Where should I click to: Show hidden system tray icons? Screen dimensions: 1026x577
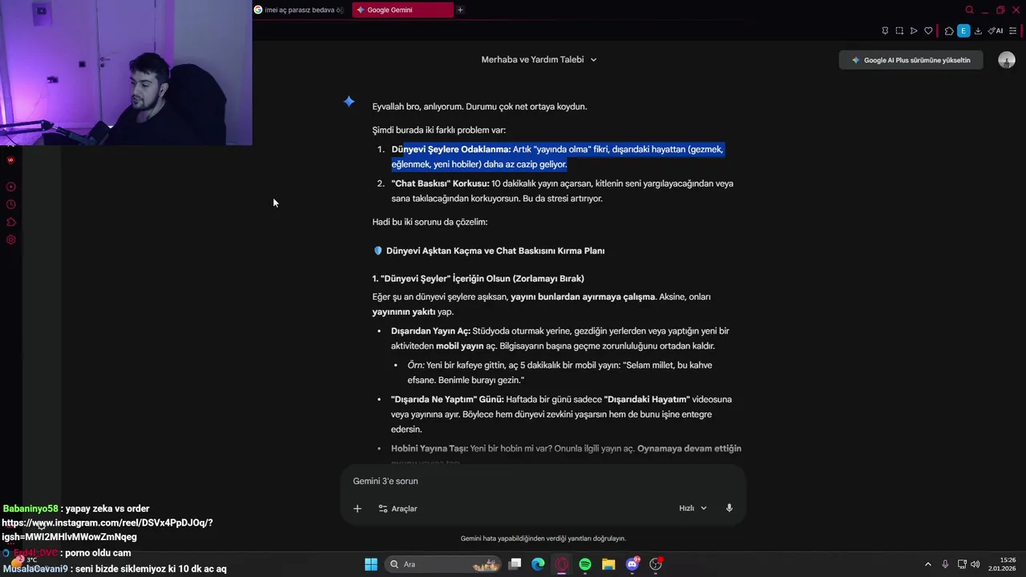(928, 564)
